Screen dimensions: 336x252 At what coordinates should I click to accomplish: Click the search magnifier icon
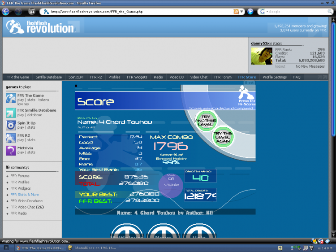point(330,12)
